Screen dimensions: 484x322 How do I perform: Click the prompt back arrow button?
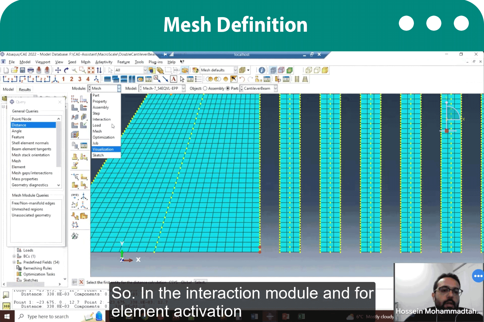tap(74, 282)
